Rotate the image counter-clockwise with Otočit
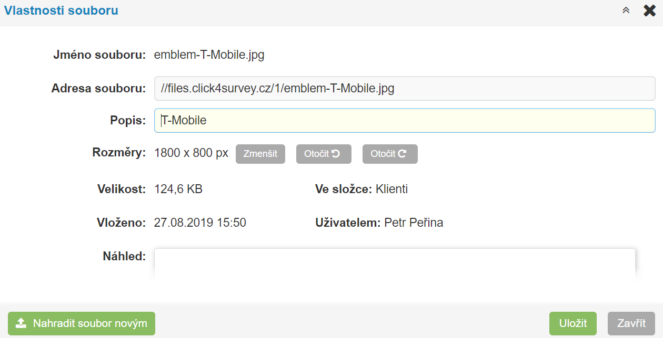Screen dimensions: 663x338 coord(324,154)
